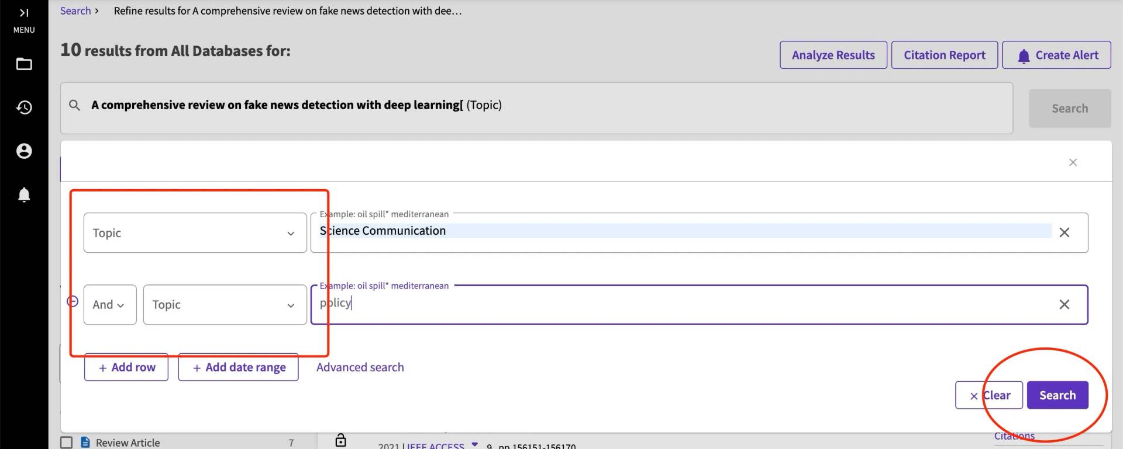This screenshot has width=1123, height=449.
Task: Open the folder icon in sidebar
Action: 24,64
